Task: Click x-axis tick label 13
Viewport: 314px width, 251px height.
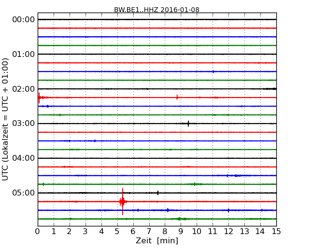Action: (x=244, y=232)
